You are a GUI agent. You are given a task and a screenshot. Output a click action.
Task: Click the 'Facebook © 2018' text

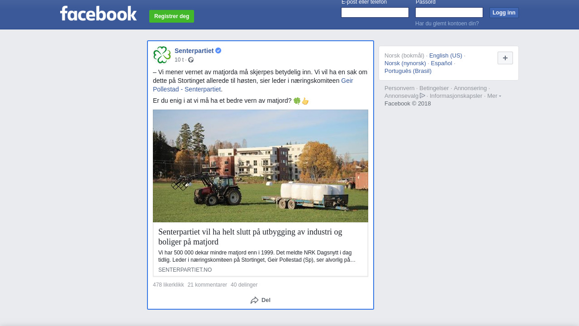pyautogui.click(x=408, y=104)
